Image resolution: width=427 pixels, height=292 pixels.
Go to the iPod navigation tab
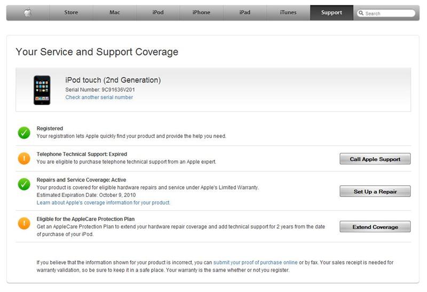158,12
